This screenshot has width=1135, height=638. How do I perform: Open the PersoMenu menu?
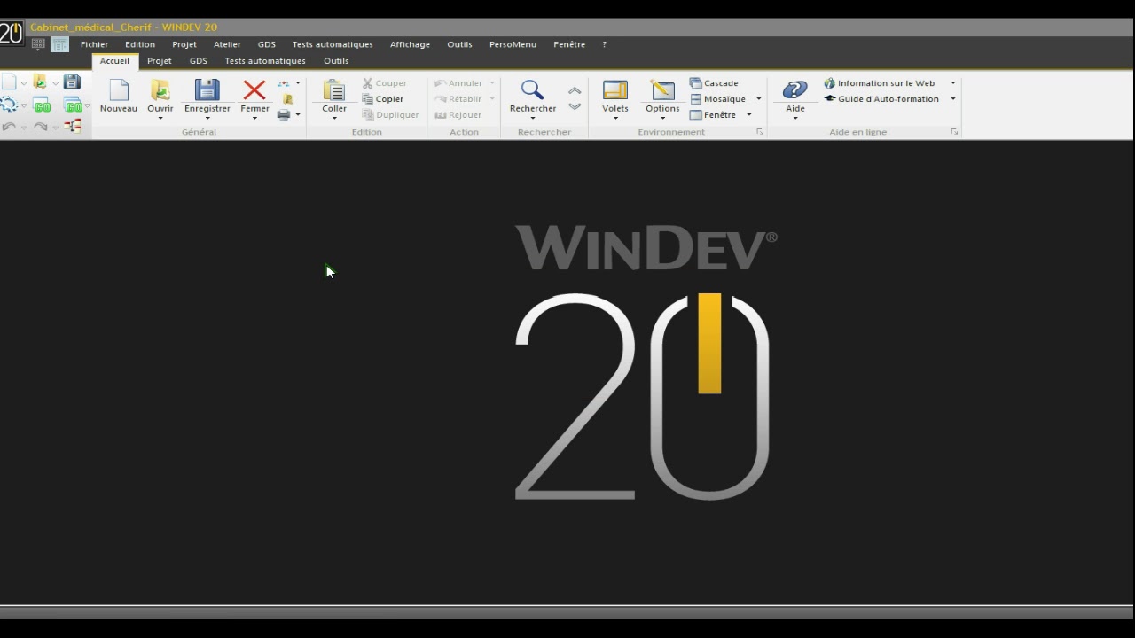[513, 44]
